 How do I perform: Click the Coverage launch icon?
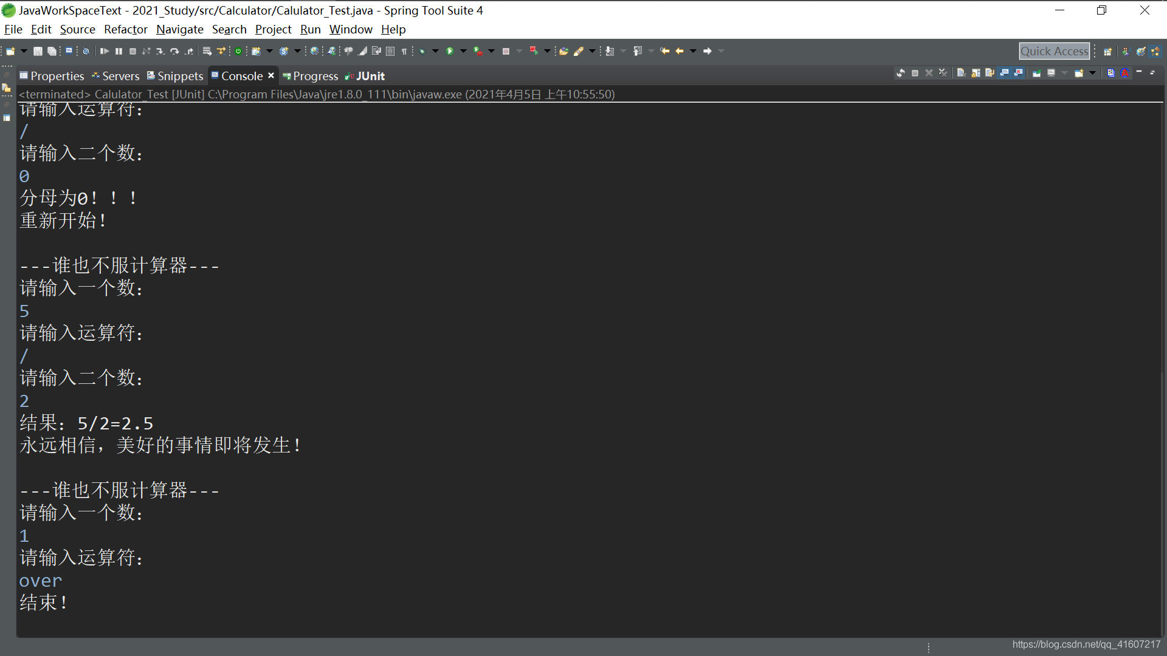pos(478,51)
